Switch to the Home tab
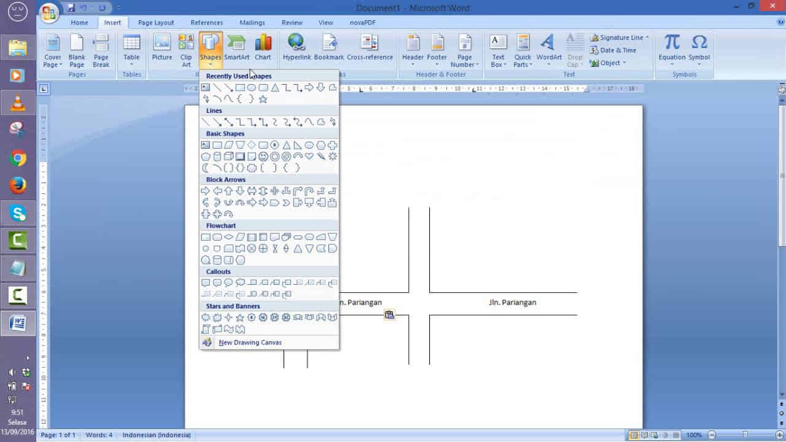 pos(79,23)
